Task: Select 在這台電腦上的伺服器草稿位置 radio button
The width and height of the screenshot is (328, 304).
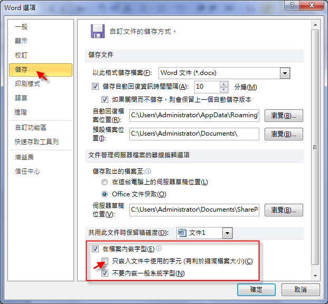Action: (105, 182)
